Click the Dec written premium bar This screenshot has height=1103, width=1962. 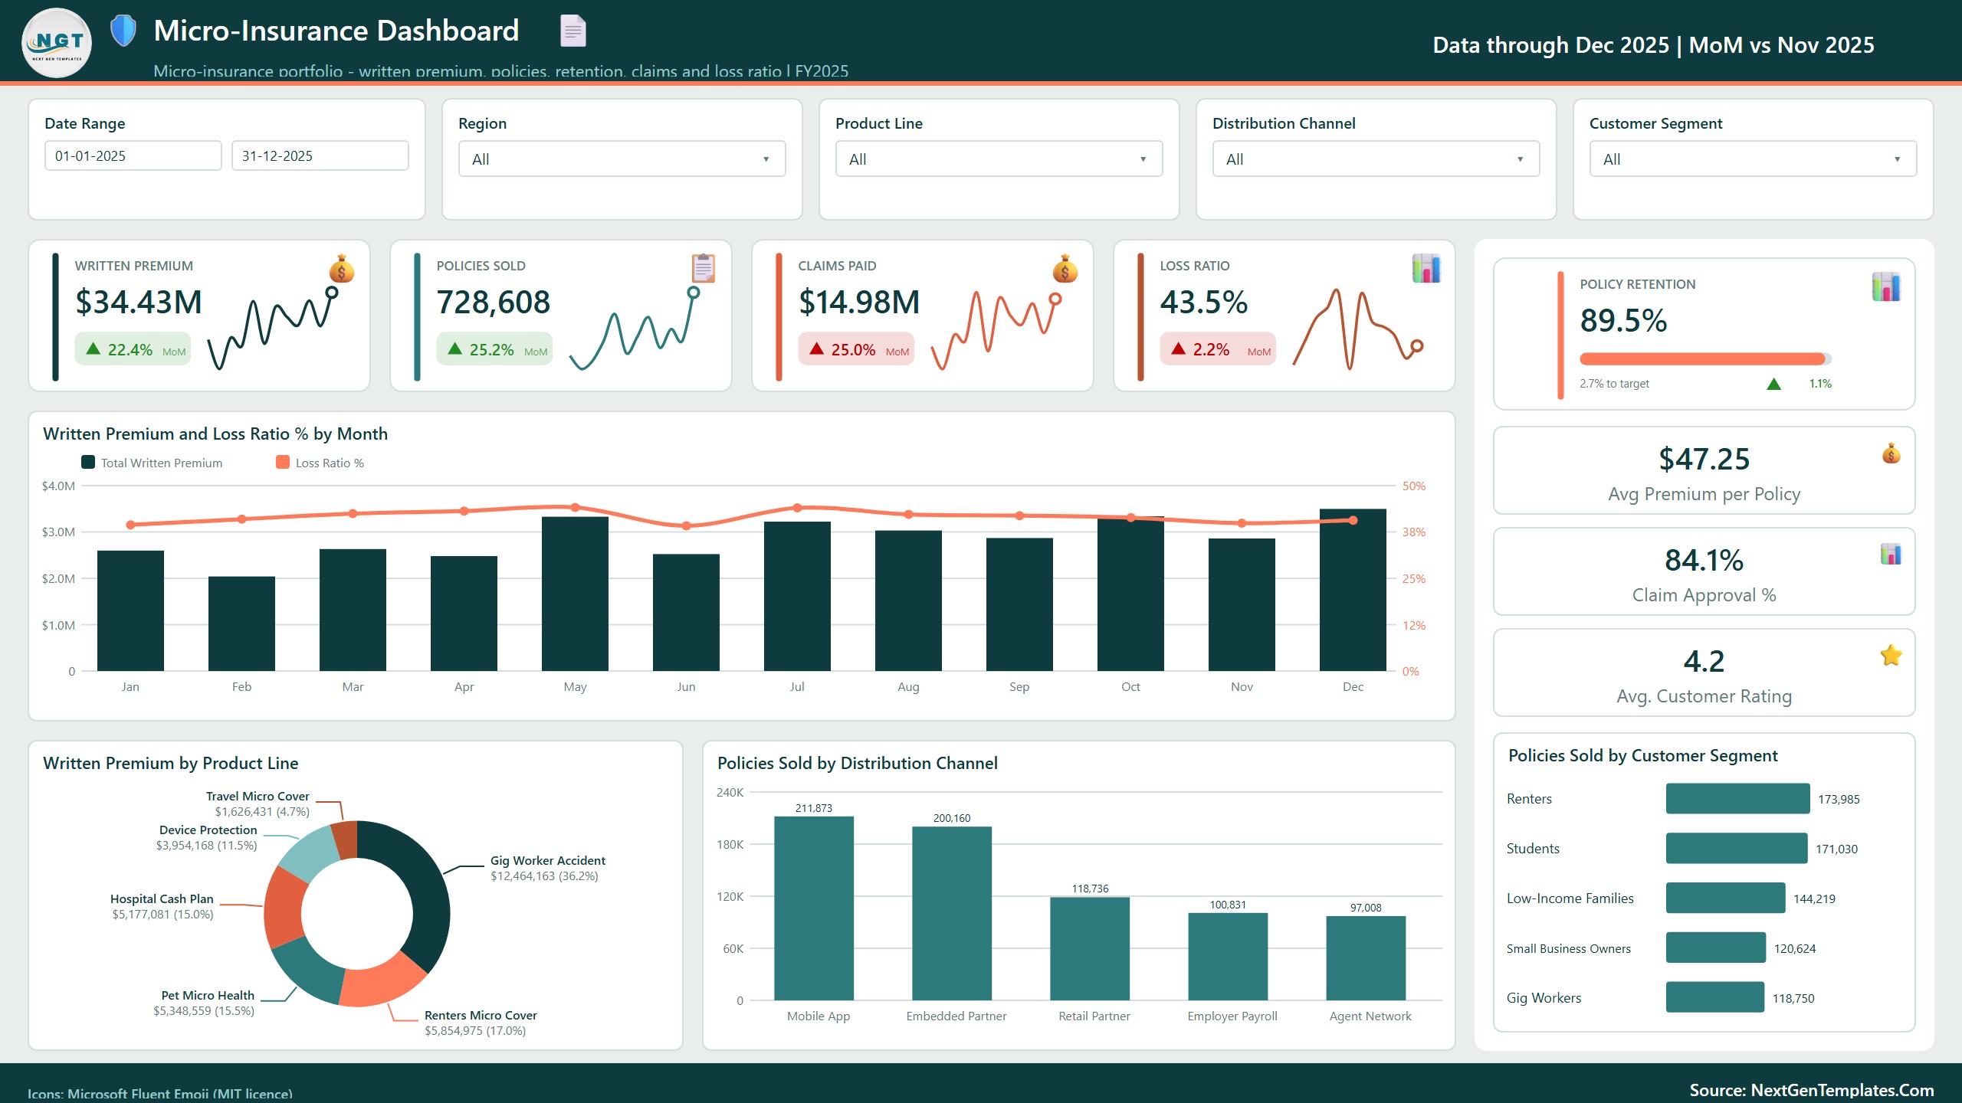1353,590
